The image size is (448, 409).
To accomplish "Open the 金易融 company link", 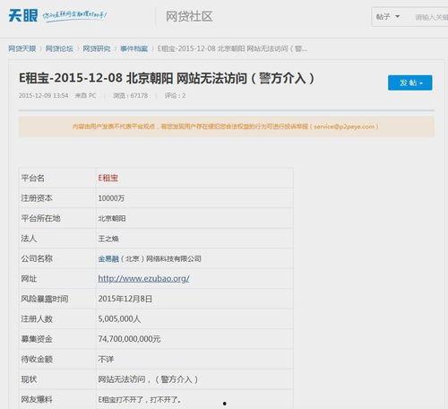I will coord(108,258).
